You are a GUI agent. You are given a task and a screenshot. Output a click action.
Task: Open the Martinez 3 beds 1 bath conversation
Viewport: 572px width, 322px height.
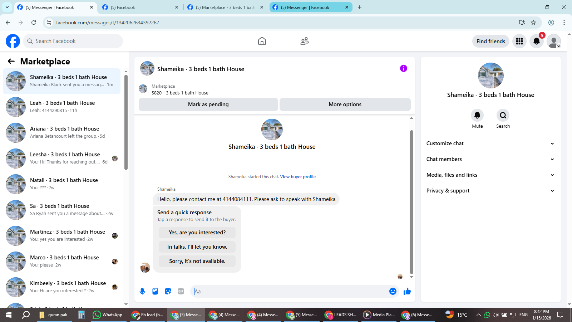point(61,236)
